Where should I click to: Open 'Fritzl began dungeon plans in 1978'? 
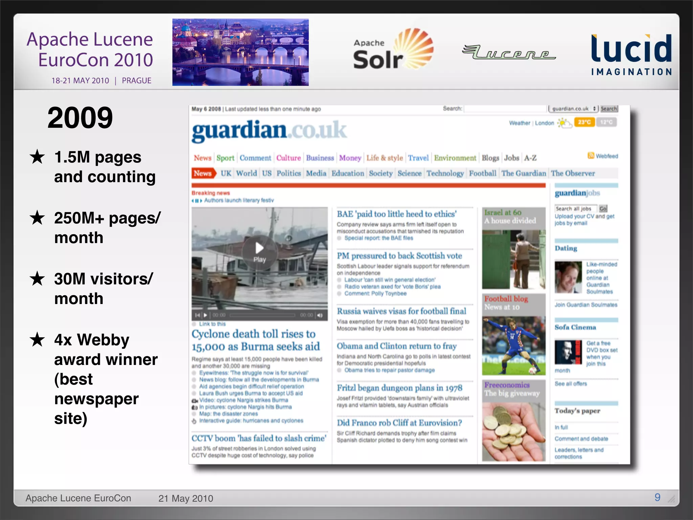[x=399, y=388]
